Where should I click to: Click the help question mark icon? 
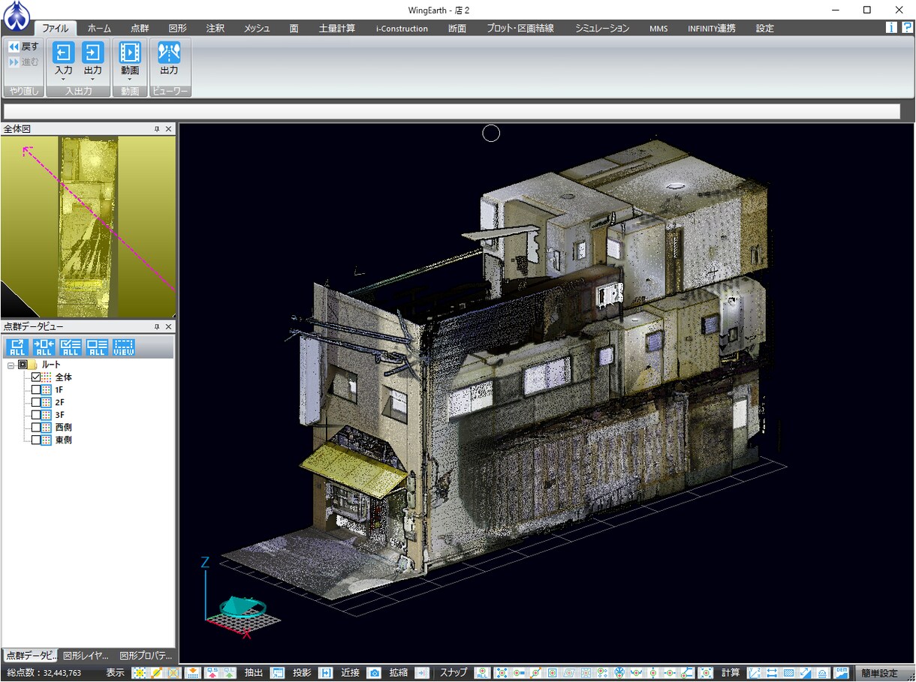[x=907, y=28]
